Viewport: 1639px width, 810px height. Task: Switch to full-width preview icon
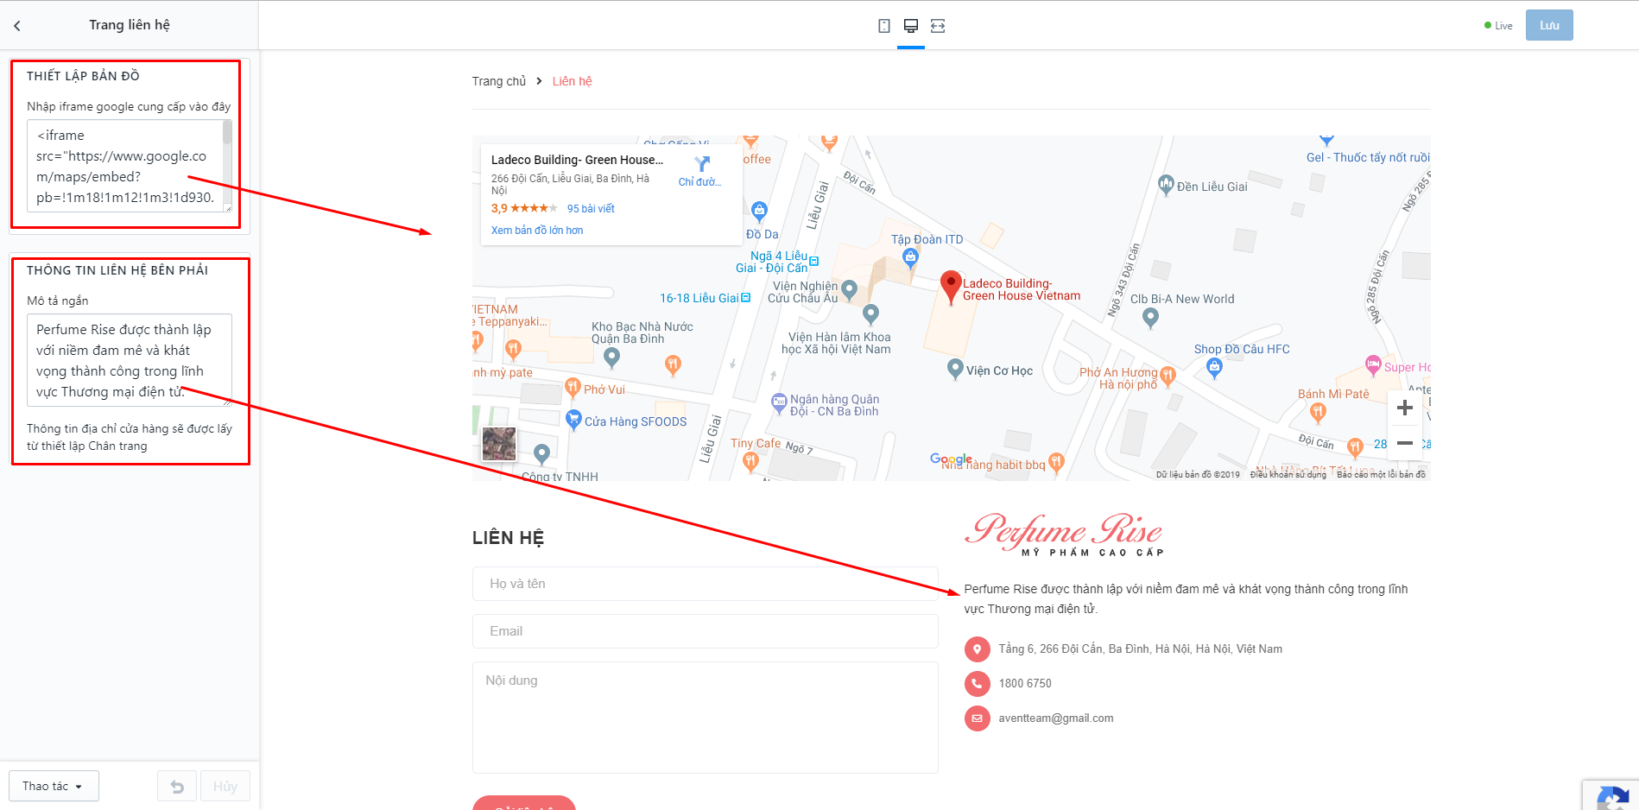[x=938, y=26]
